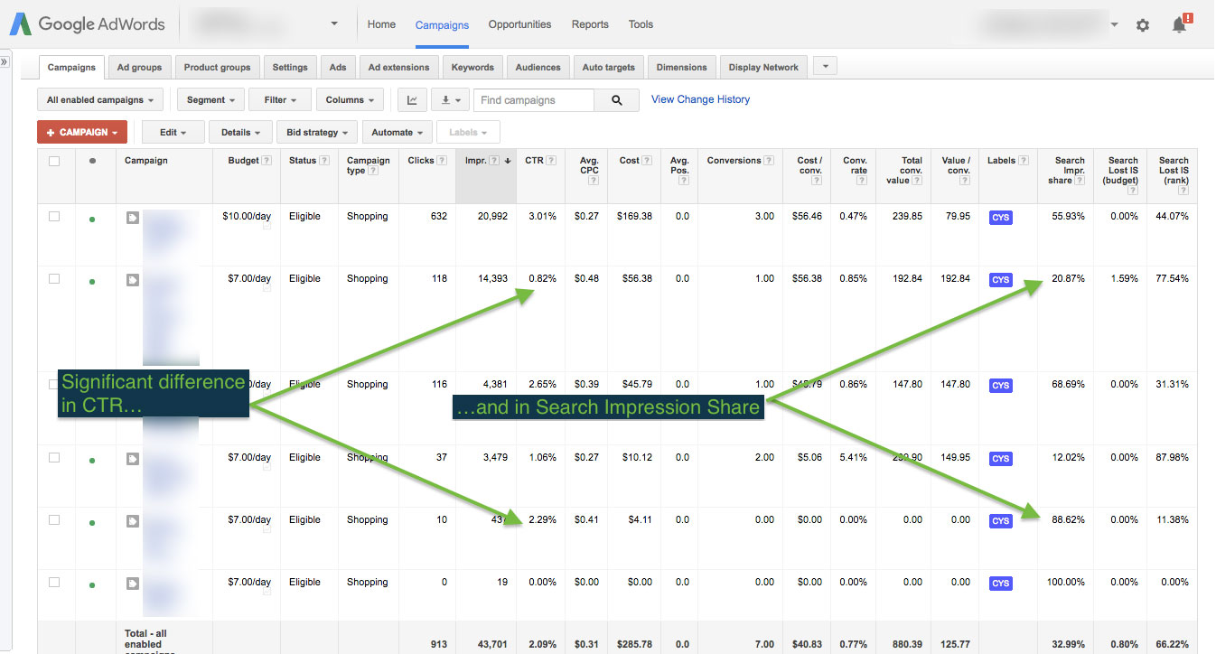
Task: Open the Display Network tab
Action: 763,68
